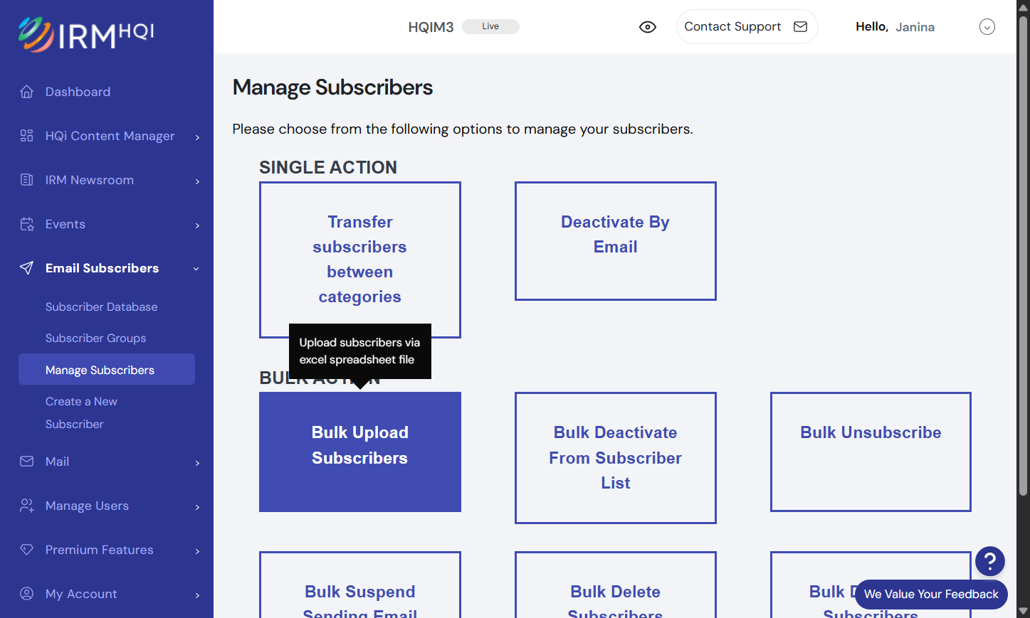Click the Bulk Suspend Sending Email card

[360, 585]
